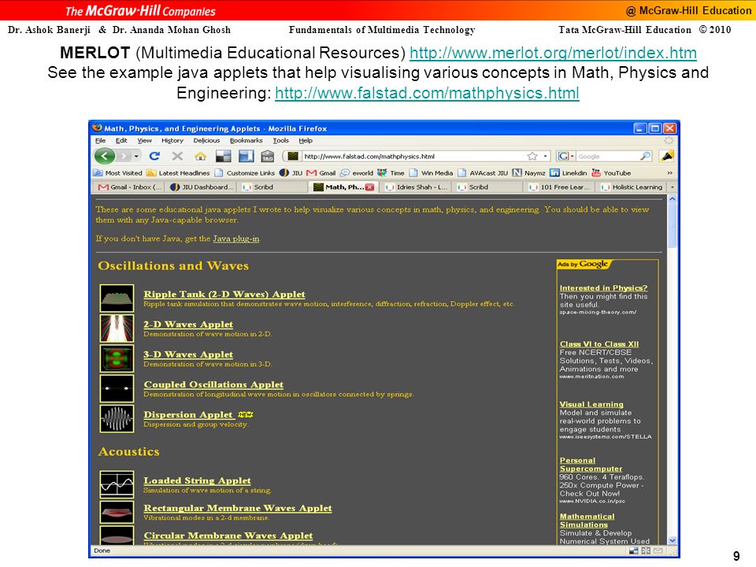Viewport: 756px width, 567px height.
Task: Open the History menu
Action: 172,140
